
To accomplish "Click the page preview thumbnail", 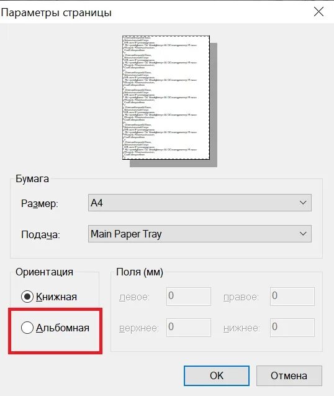I will point(166,98).
